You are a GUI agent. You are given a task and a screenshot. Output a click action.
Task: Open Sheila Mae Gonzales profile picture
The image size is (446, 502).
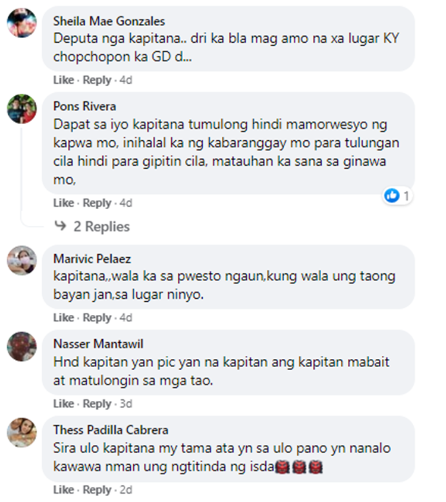tap(22, 23)
